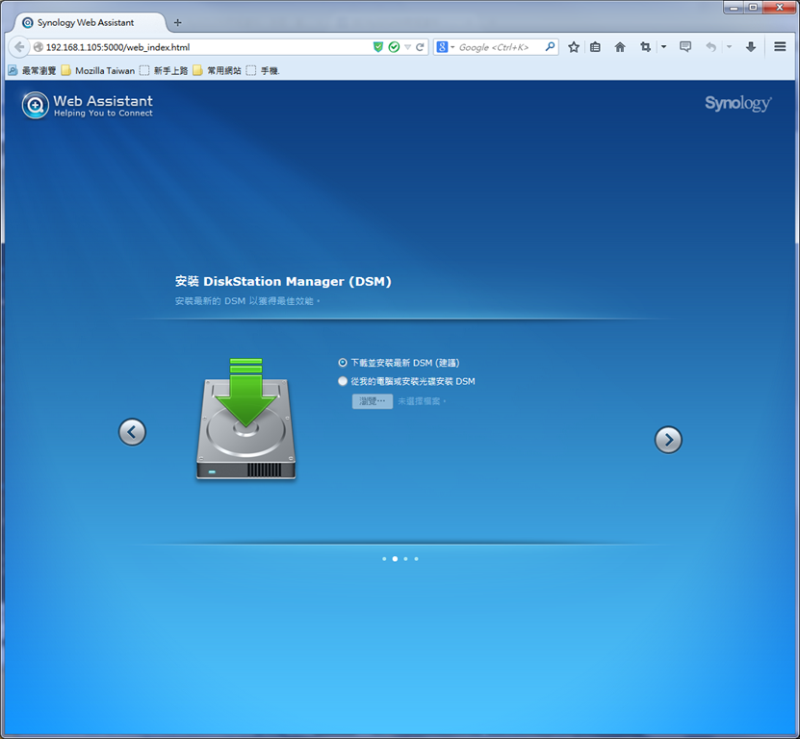Viewport: 800px width, 739px height.
Task: Go to the browser home page icon
Action: click(x=620, y=47)
